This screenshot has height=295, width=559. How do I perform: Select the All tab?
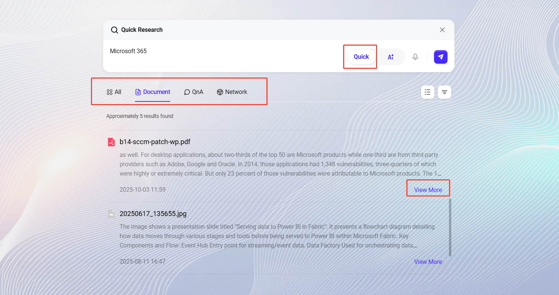pyautogui.click(x=114, y=92)
